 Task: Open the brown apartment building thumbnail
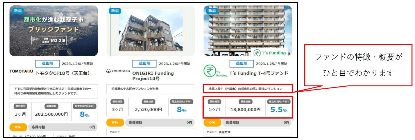[151, 31]
